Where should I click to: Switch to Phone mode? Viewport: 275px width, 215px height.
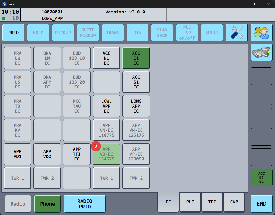[x=47, y=204]
